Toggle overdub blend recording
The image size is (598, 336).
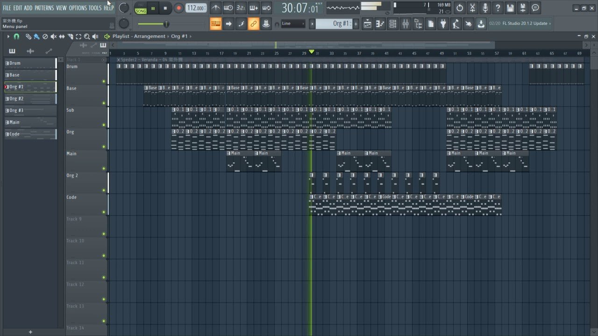tap(254, 8)
